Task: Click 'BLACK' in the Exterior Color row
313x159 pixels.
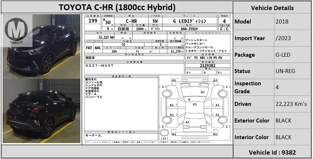Action: click(283, 121)
